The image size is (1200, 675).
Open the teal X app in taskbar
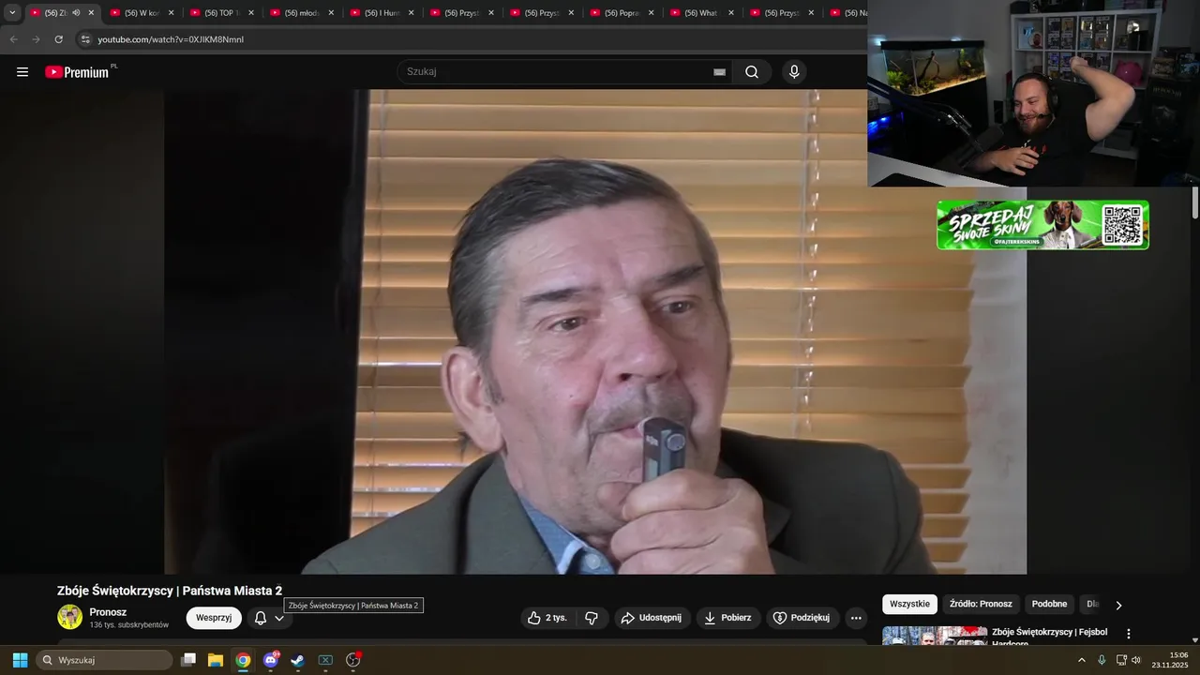(325, 660)
